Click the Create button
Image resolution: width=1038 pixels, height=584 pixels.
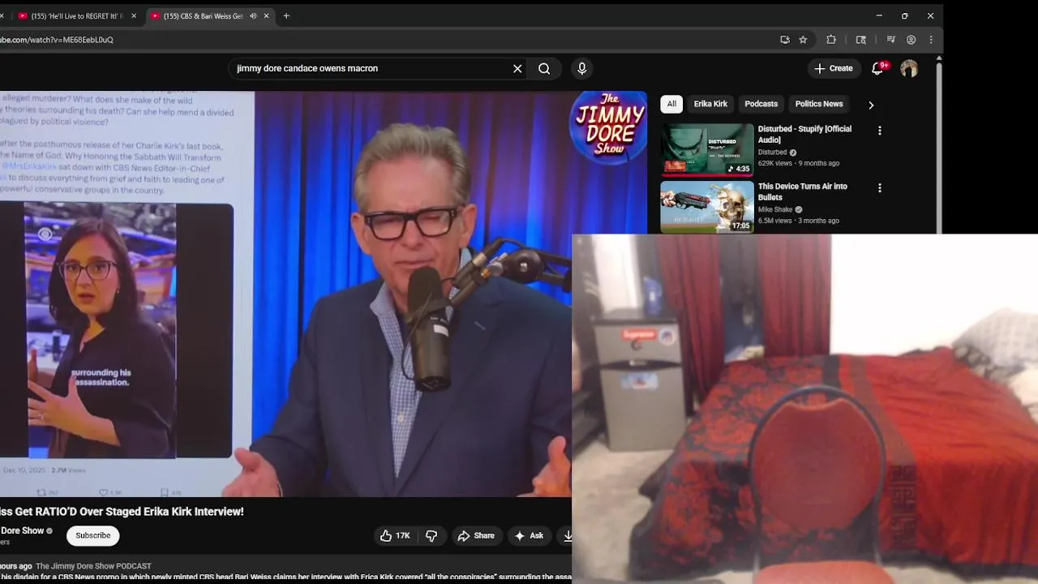[834, 69]
